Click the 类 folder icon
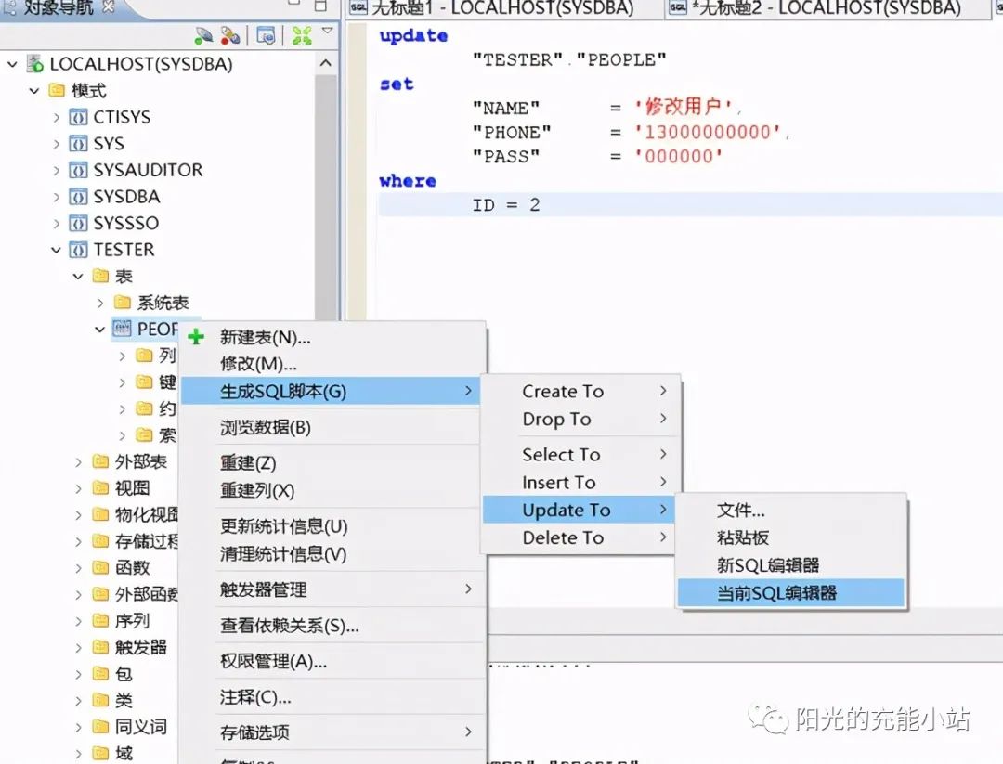 (100, 700)
